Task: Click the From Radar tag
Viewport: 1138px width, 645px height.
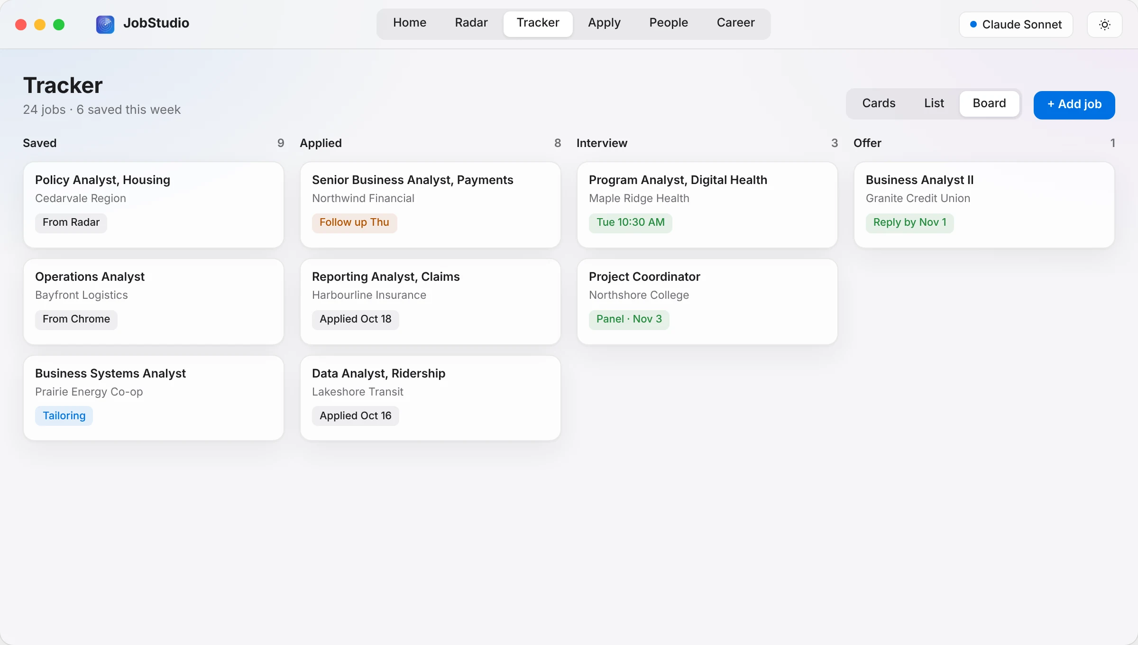Action: 71,223
